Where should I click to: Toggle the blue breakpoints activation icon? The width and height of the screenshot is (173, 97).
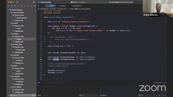coord(39,83)
